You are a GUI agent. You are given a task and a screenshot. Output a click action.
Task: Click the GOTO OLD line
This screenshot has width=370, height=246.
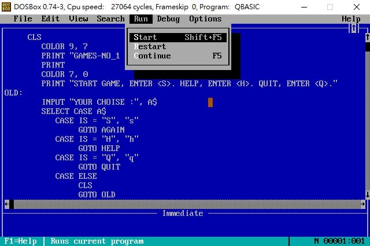point(97,194)
